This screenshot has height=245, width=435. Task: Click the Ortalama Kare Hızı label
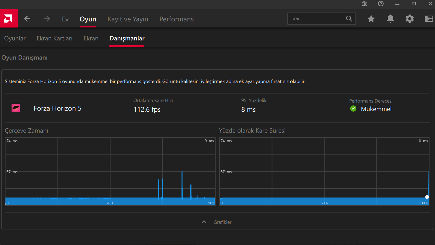point(153,100)
